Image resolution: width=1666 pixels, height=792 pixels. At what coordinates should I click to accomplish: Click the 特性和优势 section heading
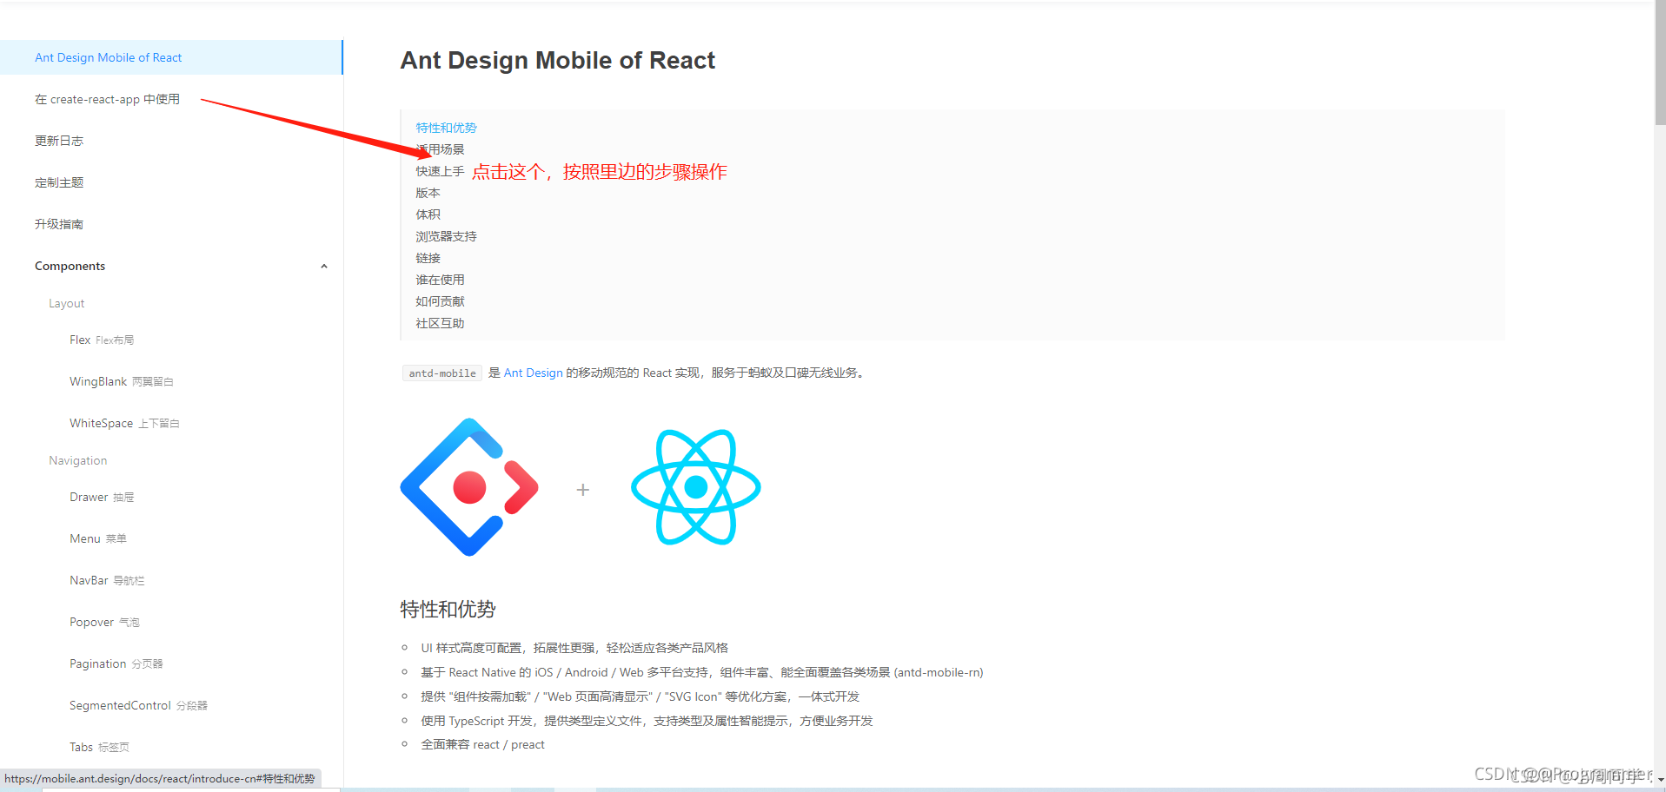click(448, 610)
